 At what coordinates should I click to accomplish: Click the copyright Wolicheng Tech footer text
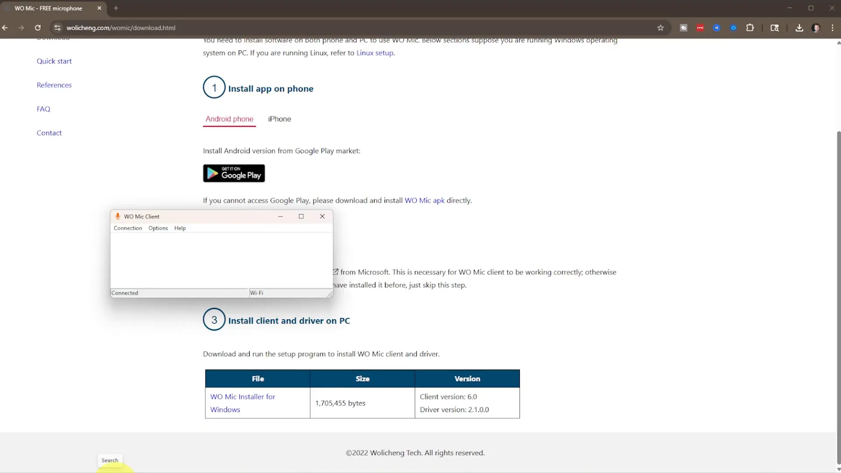point(415,453)
